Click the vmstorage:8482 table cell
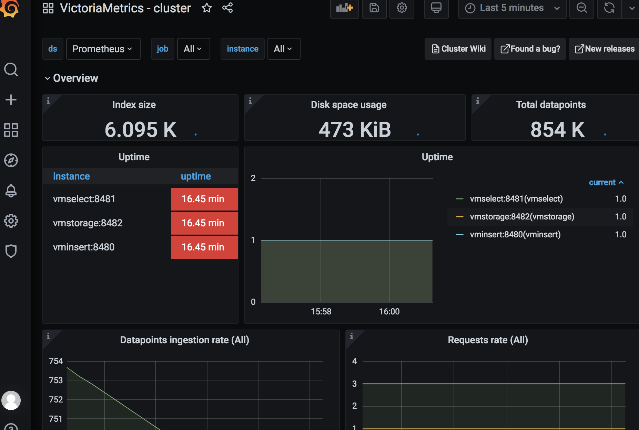This screenshot has height=430, width=639. pos(88,223)
